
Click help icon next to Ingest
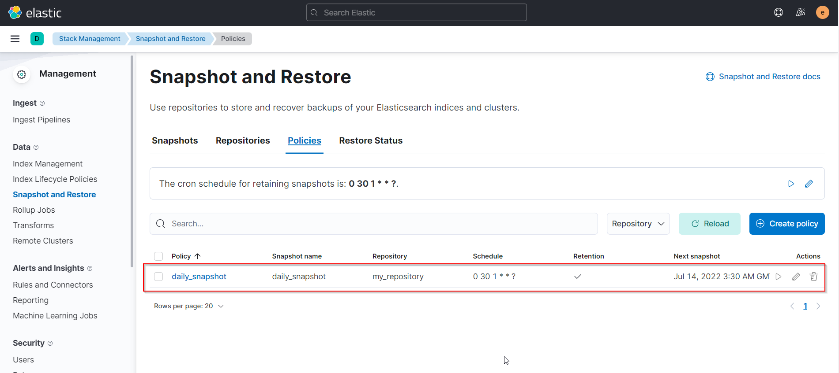[42, 103]
